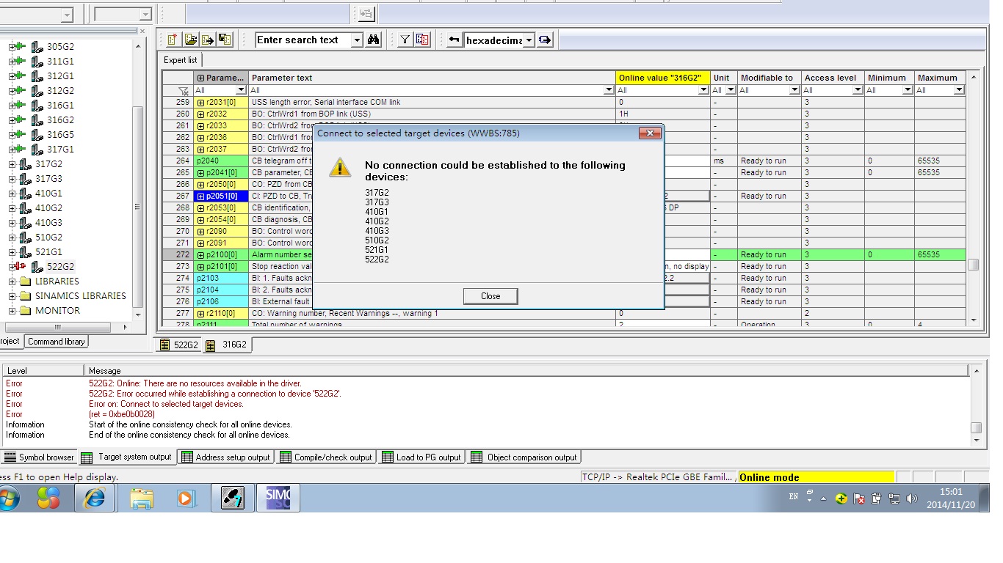Click row number 272 in the table

pos(178,255)
